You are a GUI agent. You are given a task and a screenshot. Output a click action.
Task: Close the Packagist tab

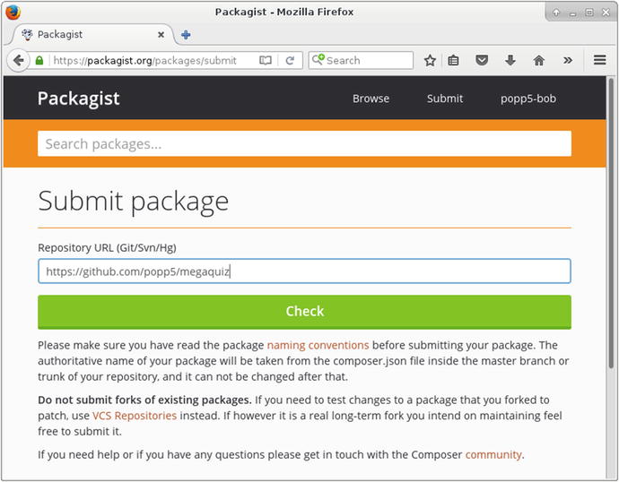coord(161,35)
